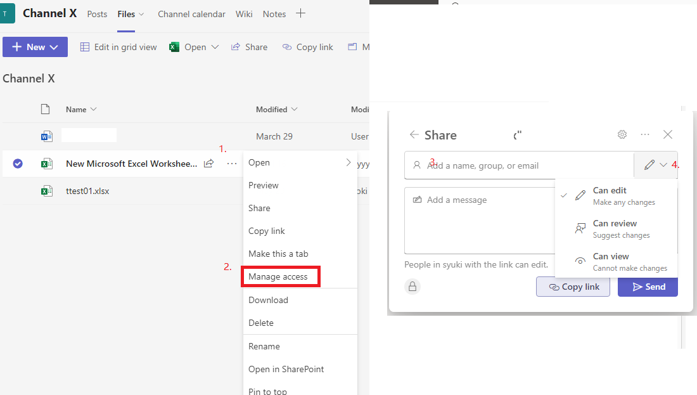
Task: Open the Modified column sort dropdown
Action: pyautogui.click(x=295, y=109)
